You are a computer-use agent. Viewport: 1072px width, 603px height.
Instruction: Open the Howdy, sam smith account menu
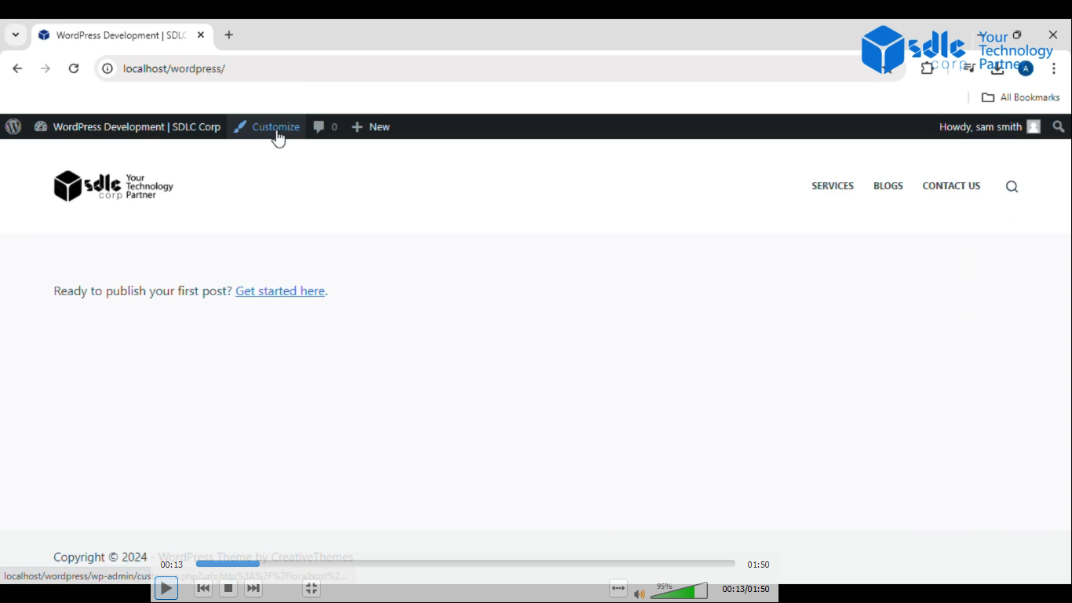tap(990, 126)
